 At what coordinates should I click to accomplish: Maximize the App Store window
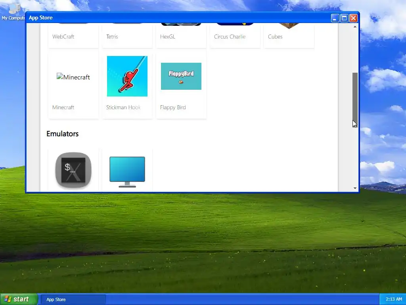(x=344, y=18)
